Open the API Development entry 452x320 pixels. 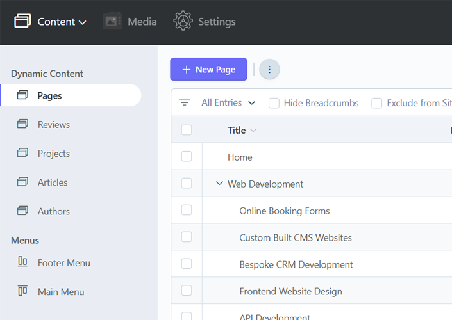(274, 317)
